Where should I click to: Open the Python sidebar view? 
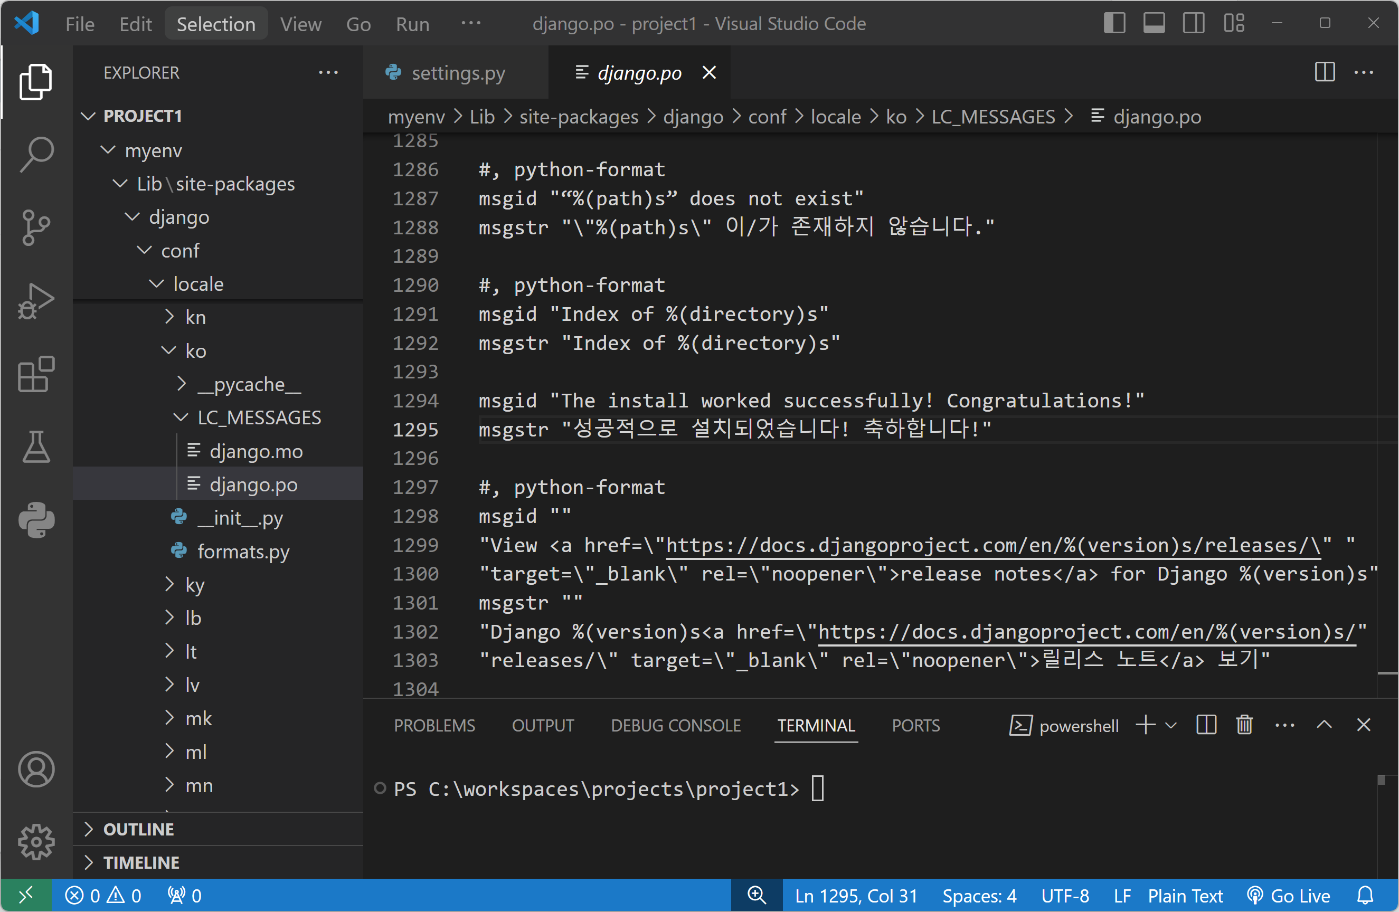point(36,519)
